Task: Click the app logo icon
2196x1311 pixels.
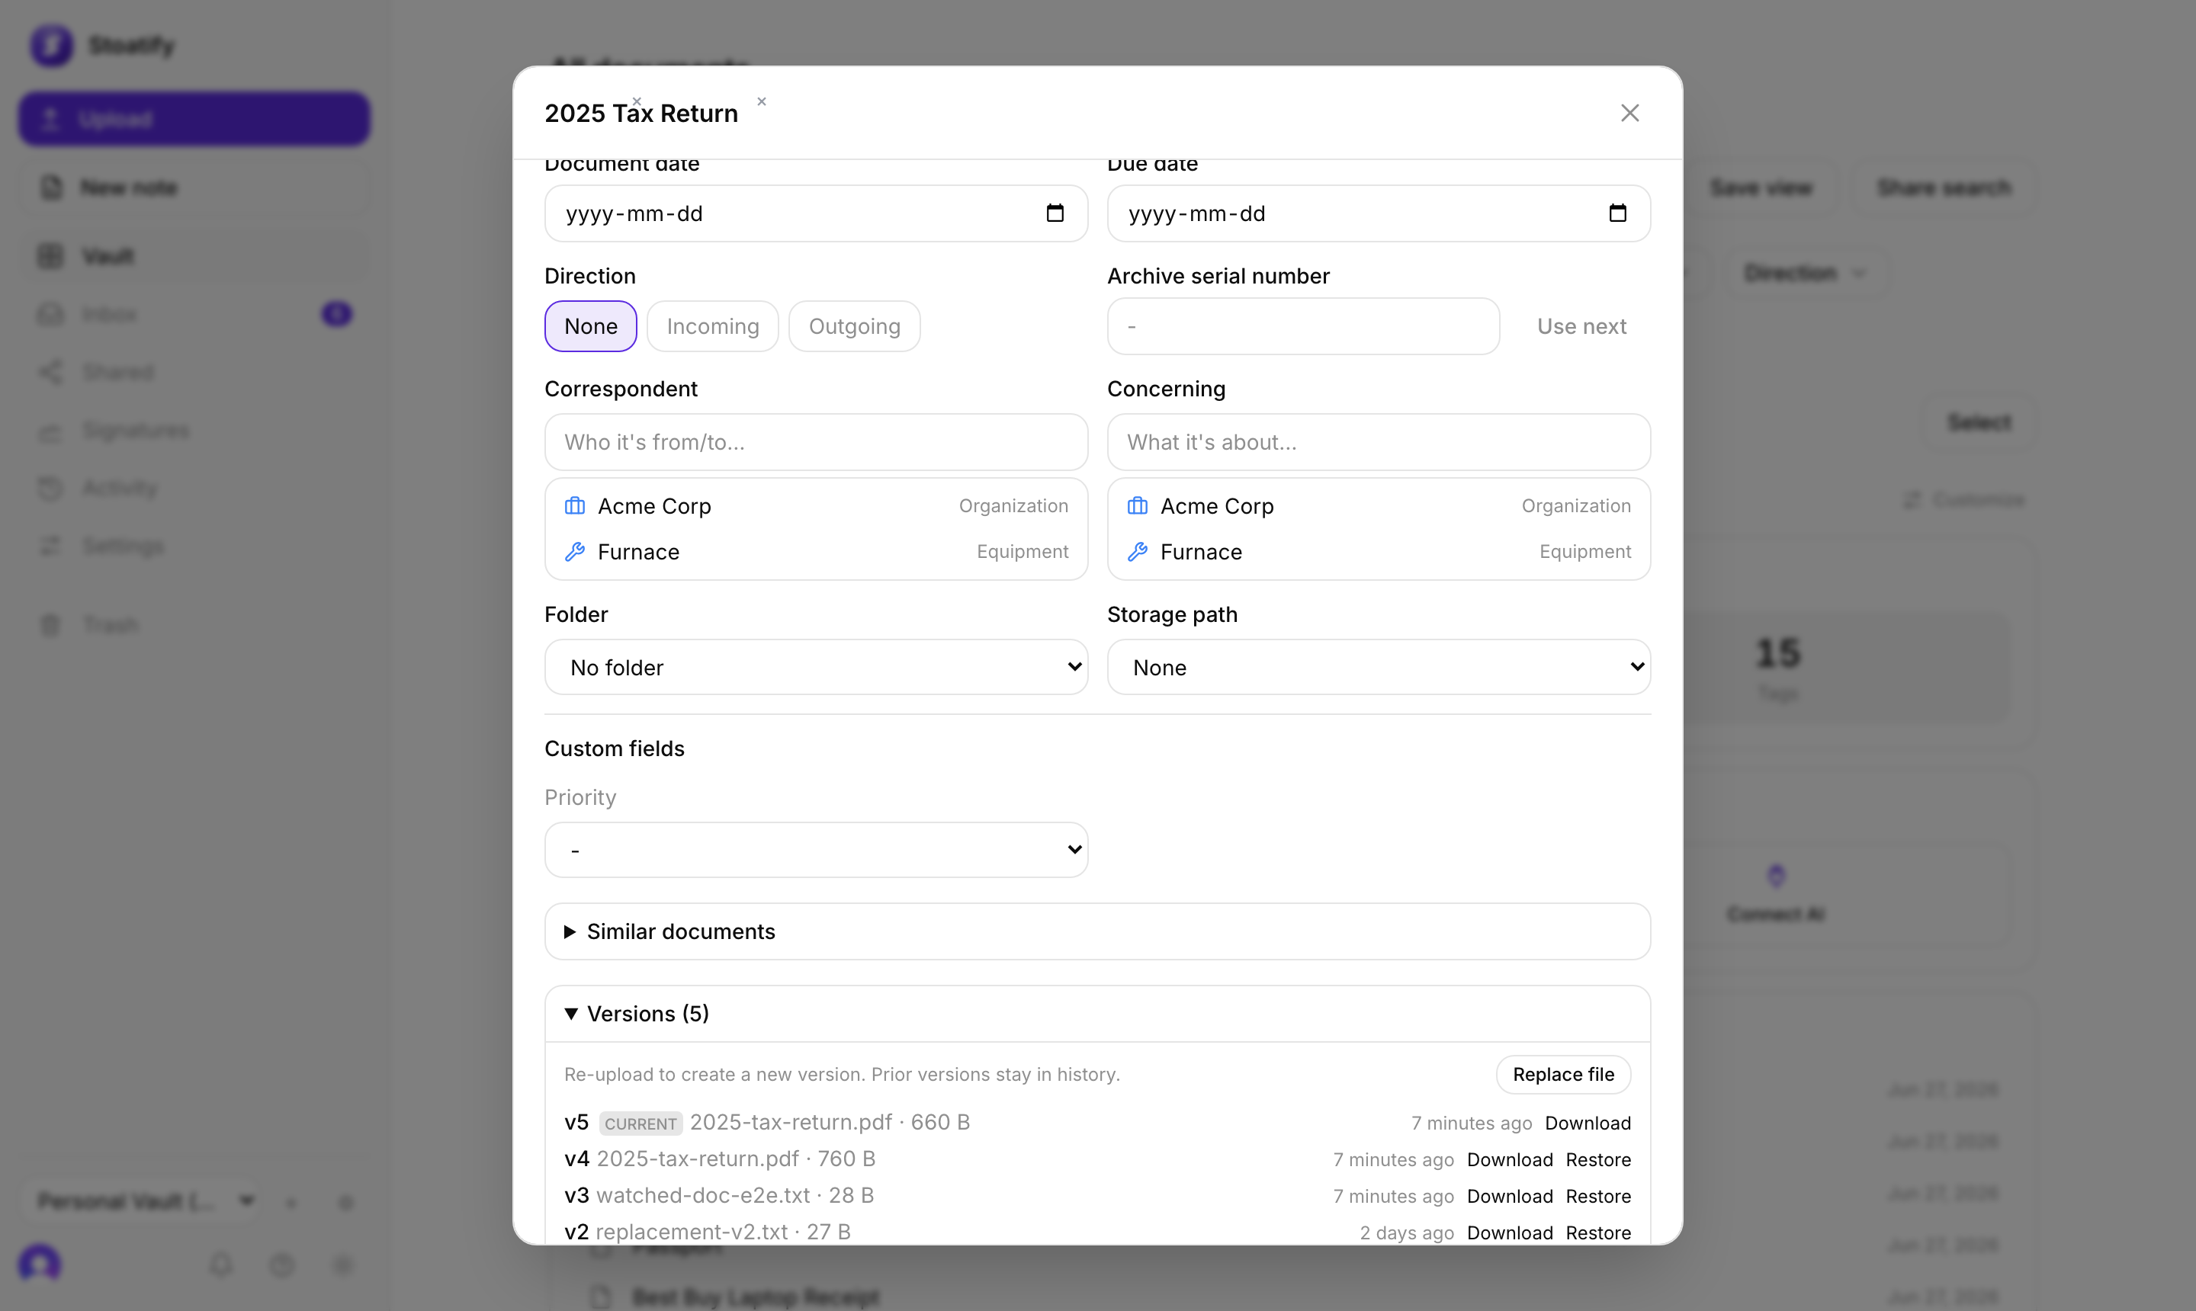Action: (x=51, y=45)
